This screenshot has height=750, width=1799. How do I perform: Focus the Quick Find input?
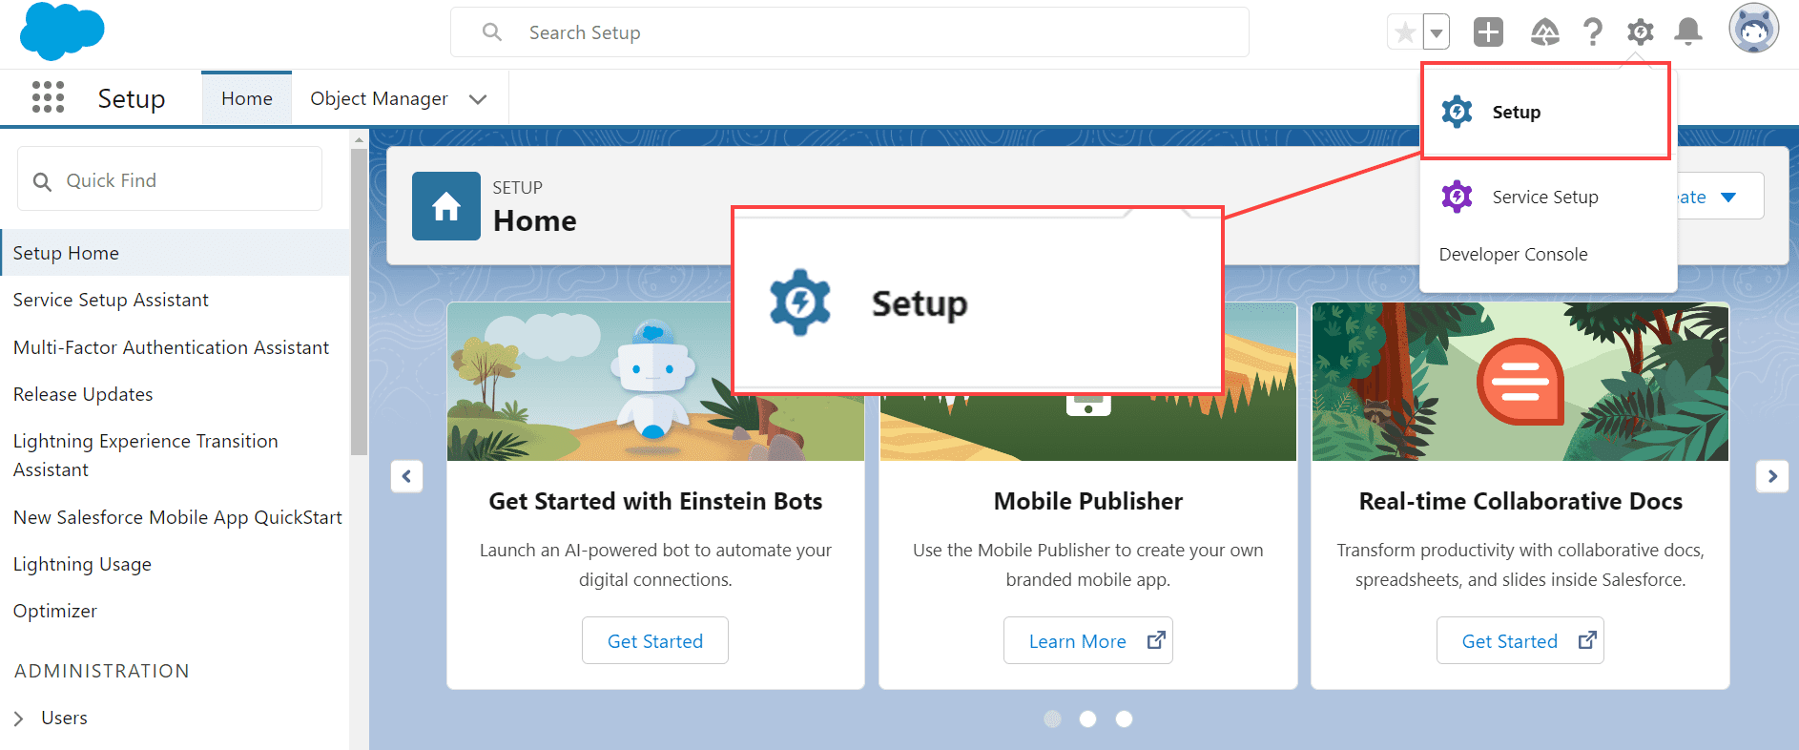(170, 179)
